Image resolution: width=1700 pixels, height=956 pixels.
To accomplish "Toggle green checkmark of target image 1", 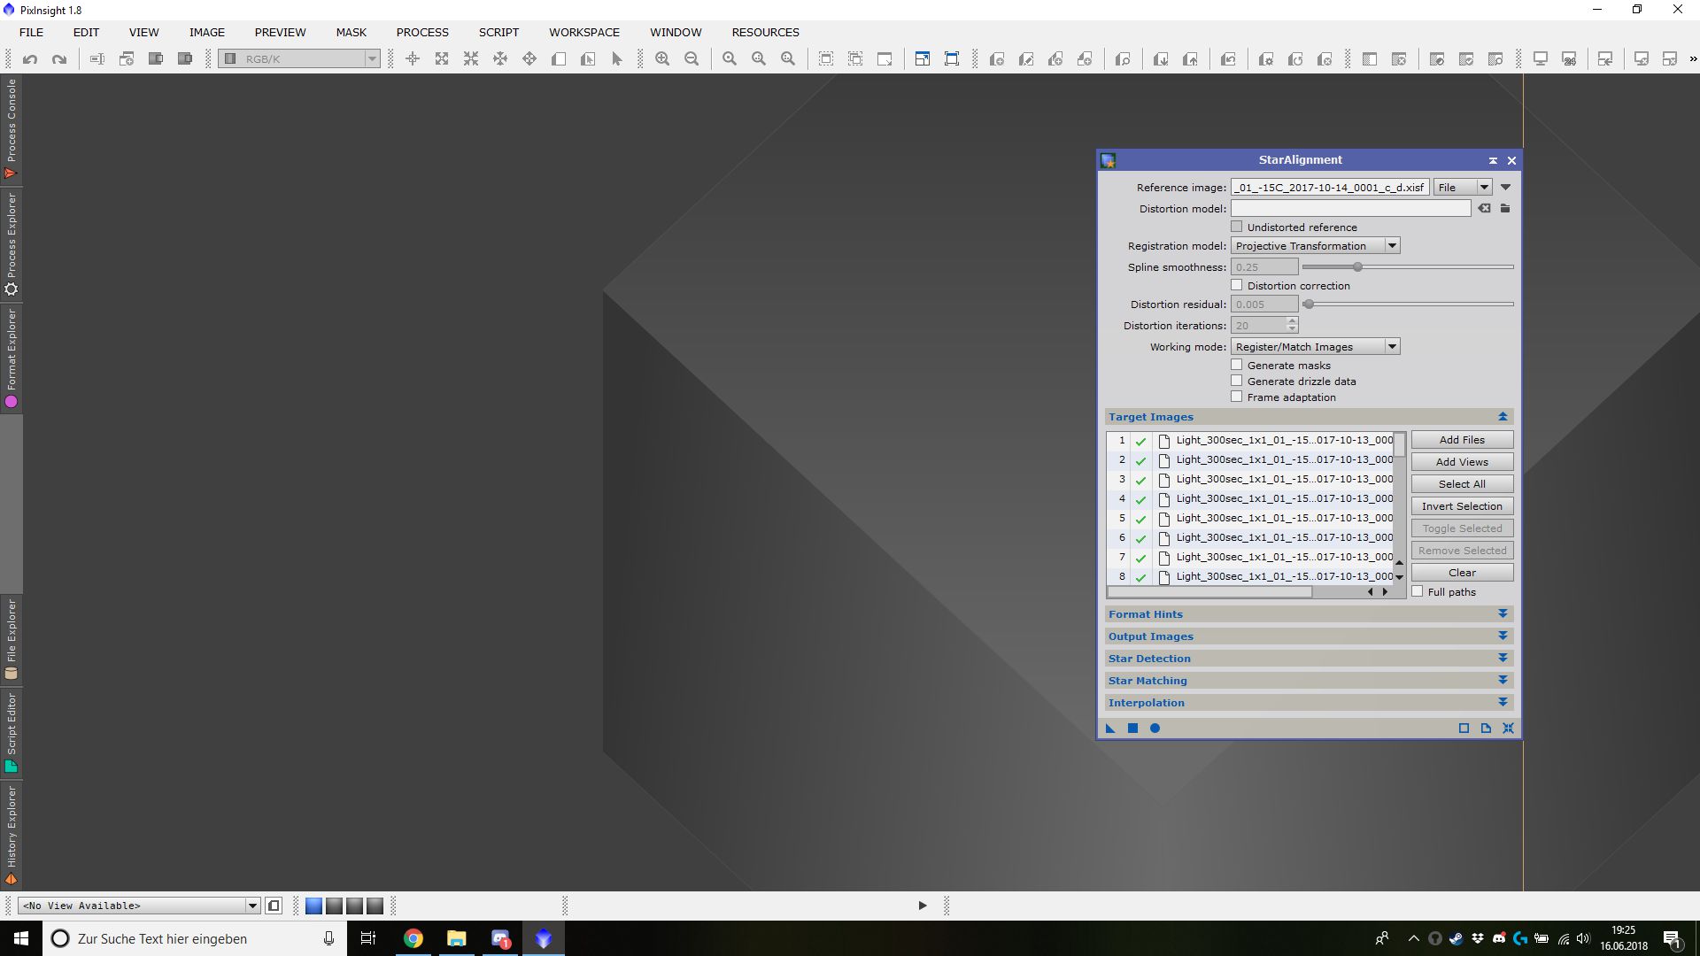I will (x=1141, y=441).
